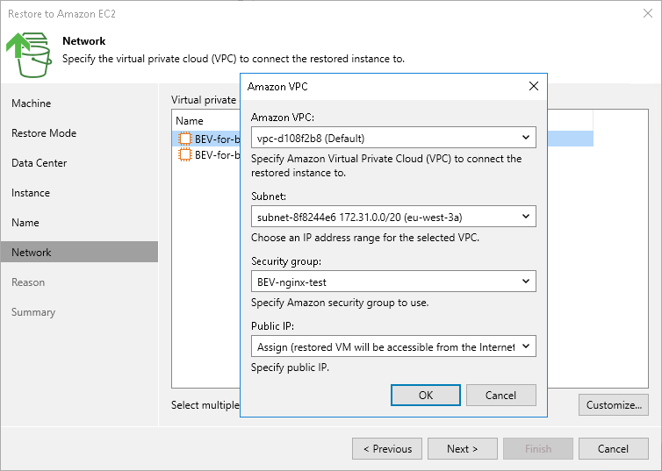Close the Amazon VPC dialog with X
The height and width of the screenshot is (471, 662).
(x=533, y=86)
